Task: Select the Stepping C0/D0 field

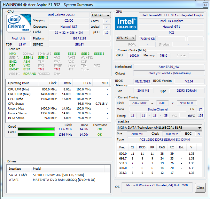Action: [69, 21]
